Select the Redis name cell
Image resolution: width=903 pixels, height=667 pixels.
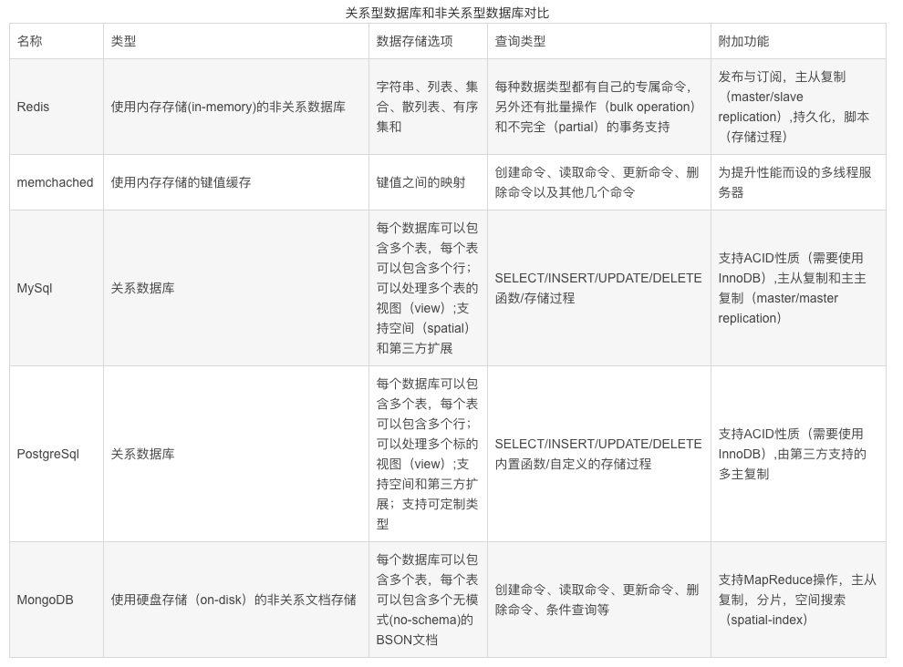tap(57, 107)
